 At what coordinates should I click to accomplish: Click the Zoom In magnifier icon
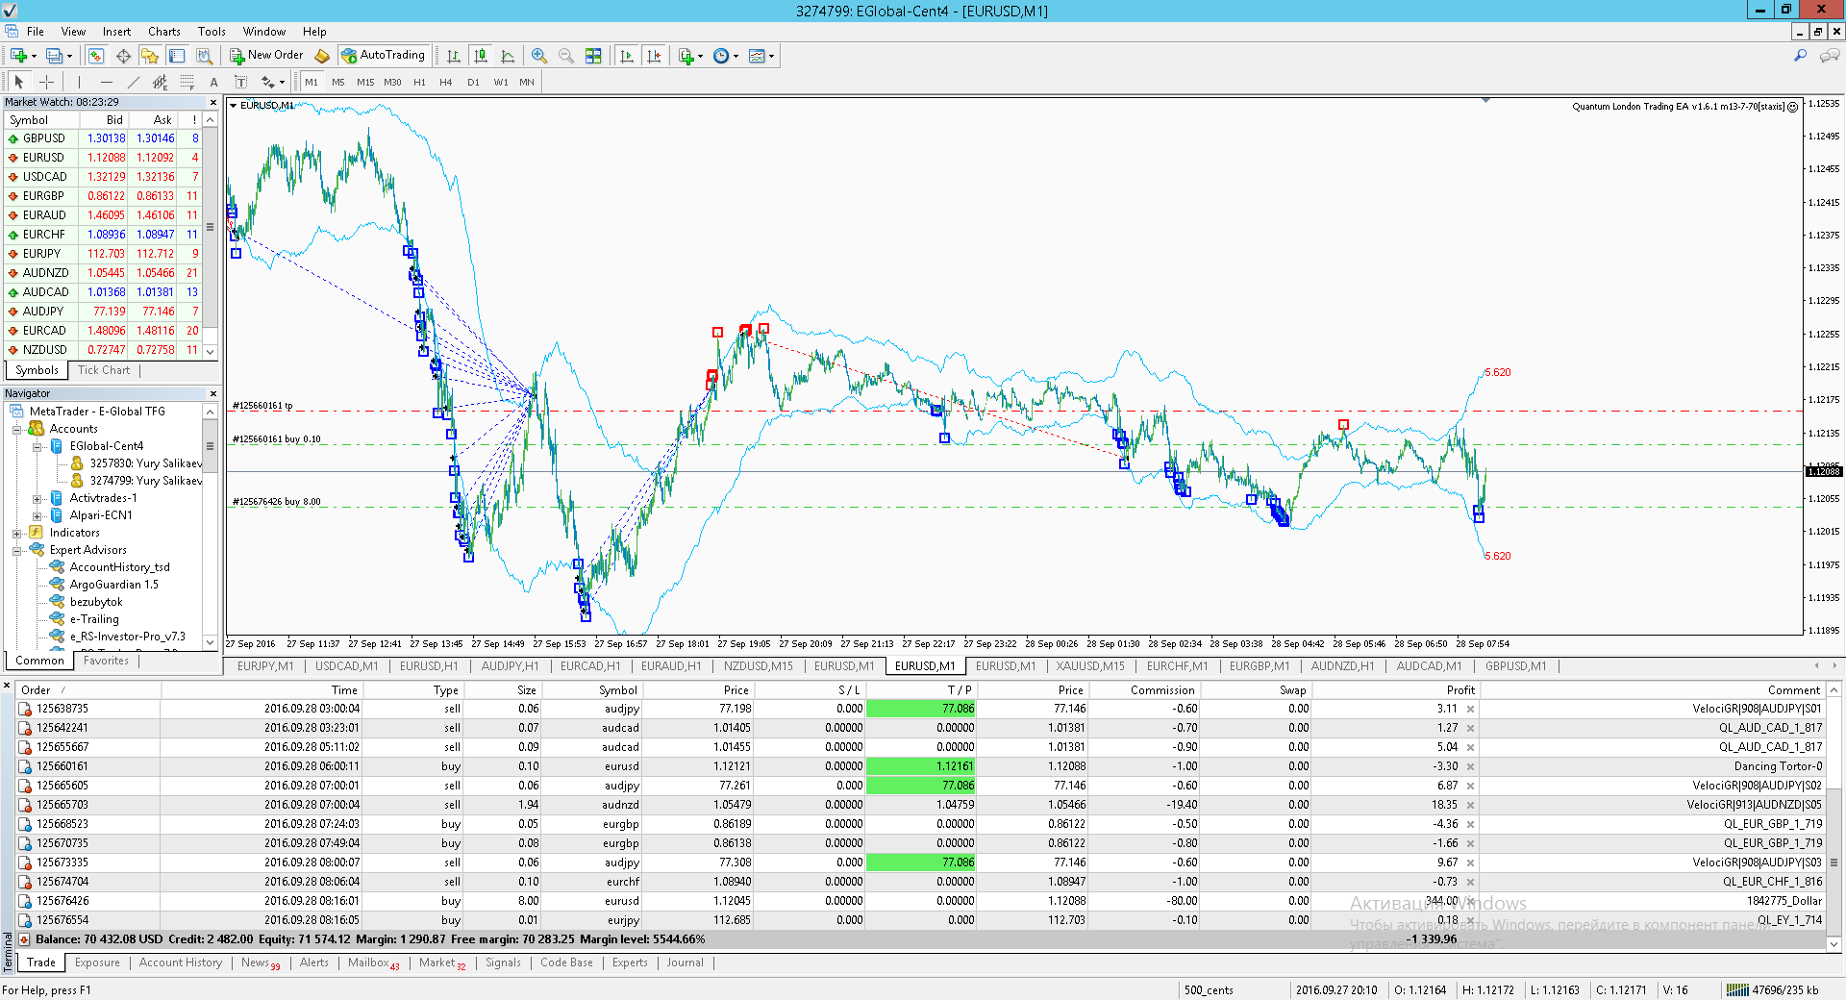pyautogui.click(x=539, y=56)
